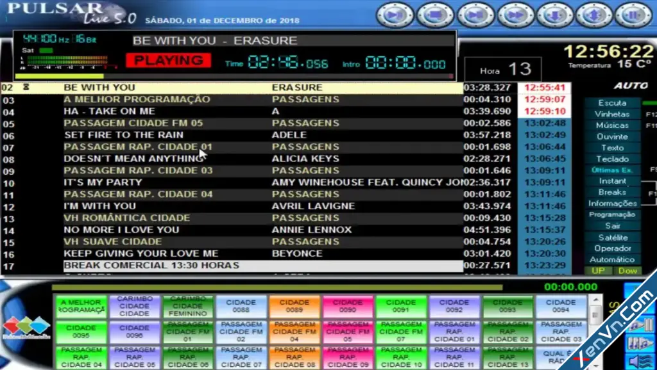Trigger the pink CIDADE 0090 cart

pos(347,307)
